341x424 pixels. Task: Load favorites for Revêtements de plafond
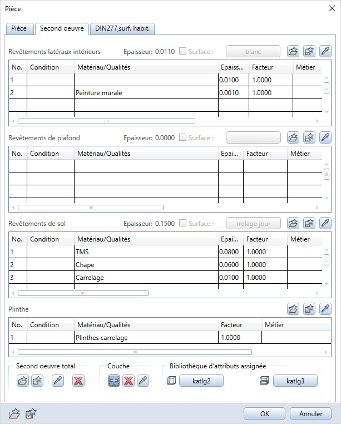pyautogui.click(x=293, y=137)
